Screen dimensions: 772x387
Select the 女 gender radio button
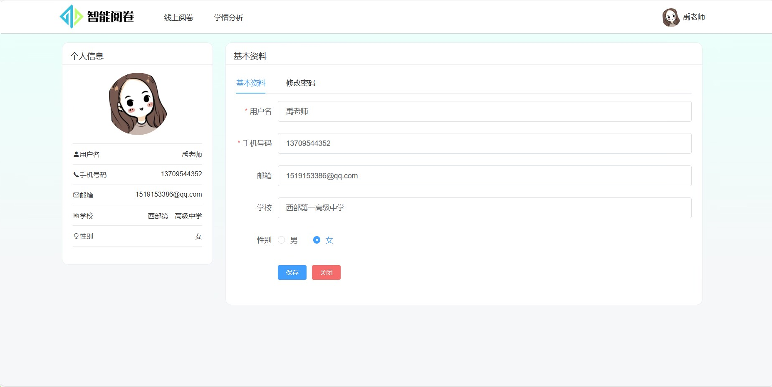point(317,240)
